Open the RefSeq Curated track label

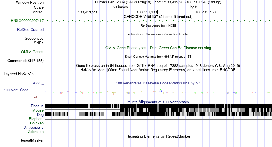(30, 30)
